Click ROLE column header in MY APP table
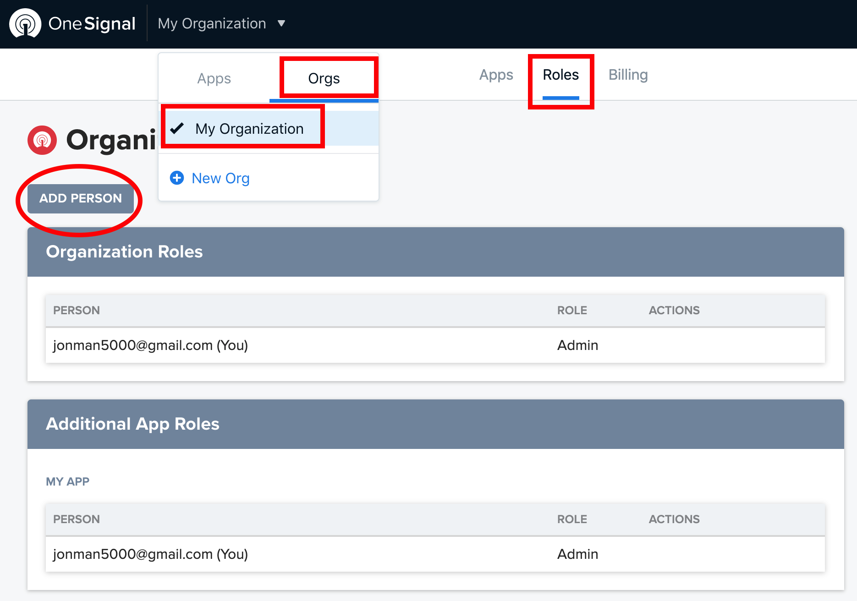Image resolution: width=857 pixels, height=601 pixels. click(x=572, y=519)
